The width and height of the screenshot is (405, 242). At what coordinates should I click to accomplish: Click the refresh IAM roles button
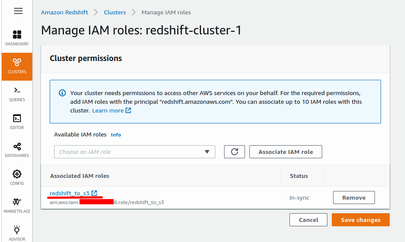click(x=234, y=152)
